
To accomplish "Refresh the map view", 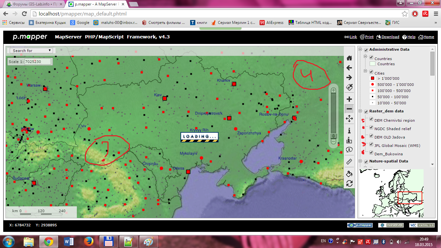I will [349, 183].
